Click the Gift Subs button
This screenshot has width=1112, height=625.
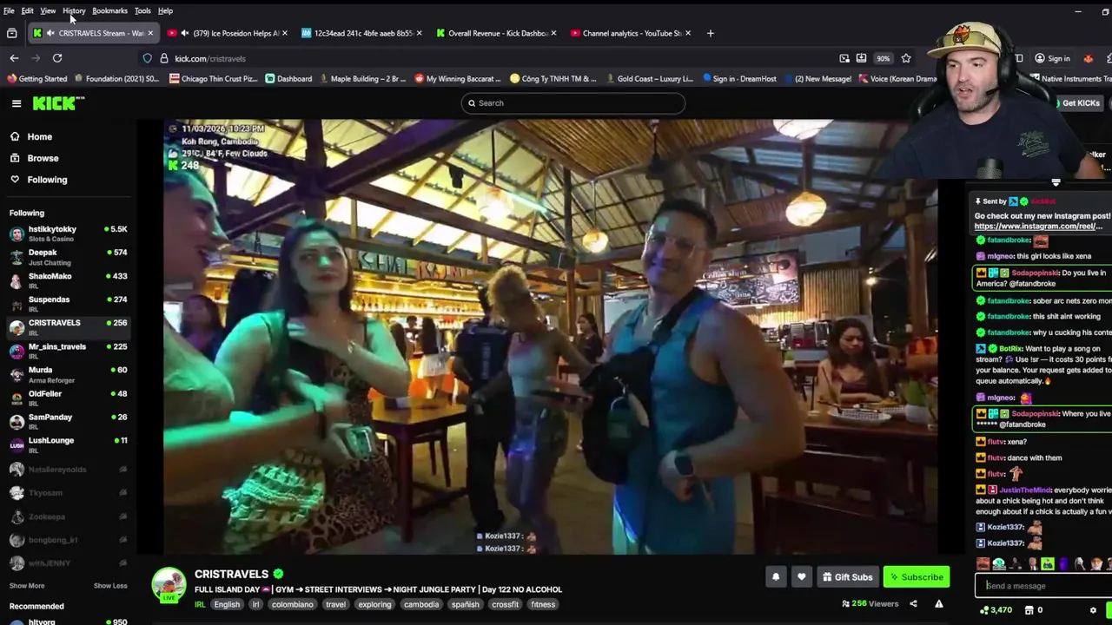pyautogui.click(x=847, y=577)
